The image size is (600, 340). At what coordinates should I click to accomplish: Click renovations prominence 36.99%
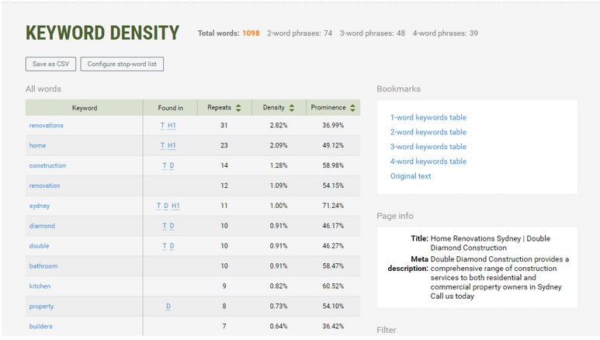333,125
